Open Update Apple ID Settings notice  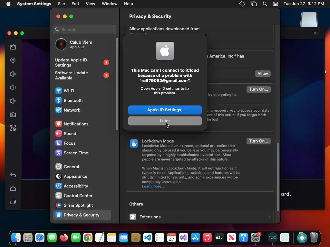(x=82, y=62)
